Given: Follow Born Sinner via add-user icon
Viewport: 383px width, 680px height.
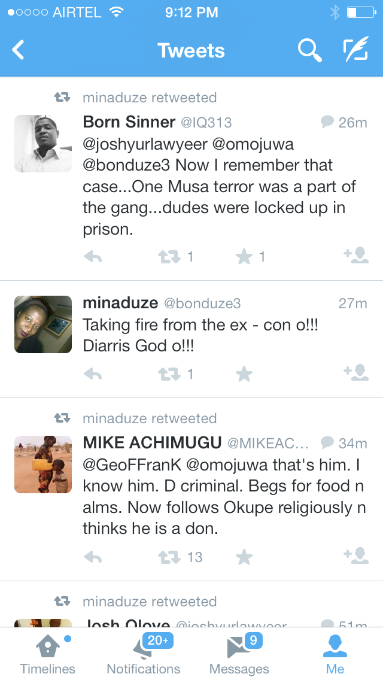Looking at the screenshot, I should tap(356, 256).
